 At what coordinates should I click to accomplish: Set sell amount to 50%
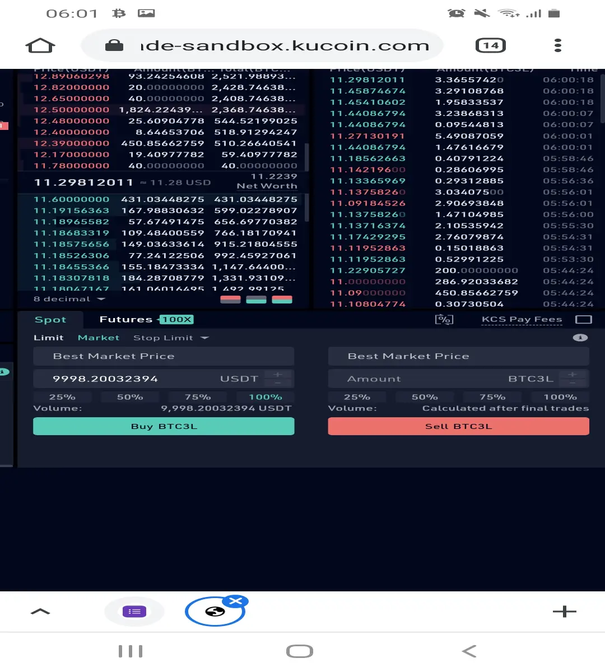(425, 397)
